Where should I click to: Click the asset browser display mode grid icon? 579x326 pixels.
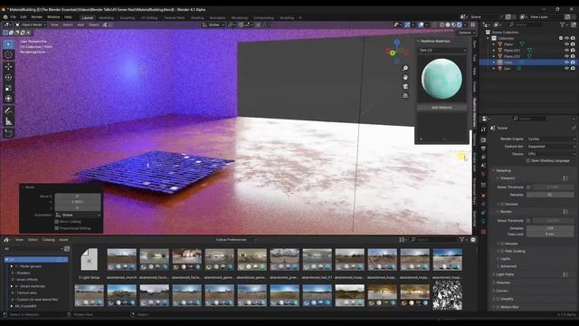click(x=402, y=240)
